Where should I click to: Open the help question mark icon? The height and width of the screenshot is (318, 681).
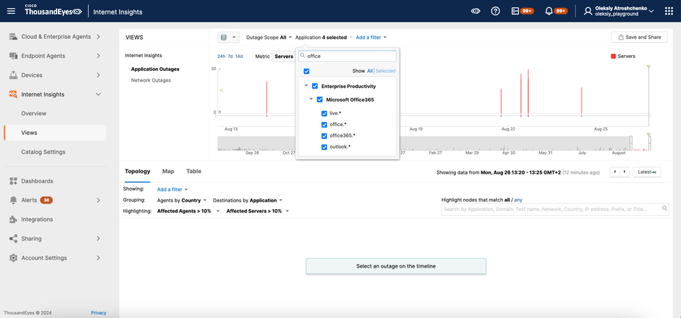[x=496, y=12]
